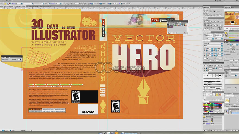This screenshot has height=134, width=239.
Task: Hide the Artwork layer with eye icon
Action: (225, 113)
